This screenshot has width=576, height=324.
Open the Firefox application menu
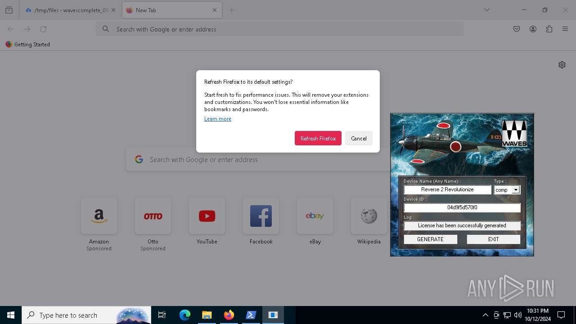click(565, 29)
